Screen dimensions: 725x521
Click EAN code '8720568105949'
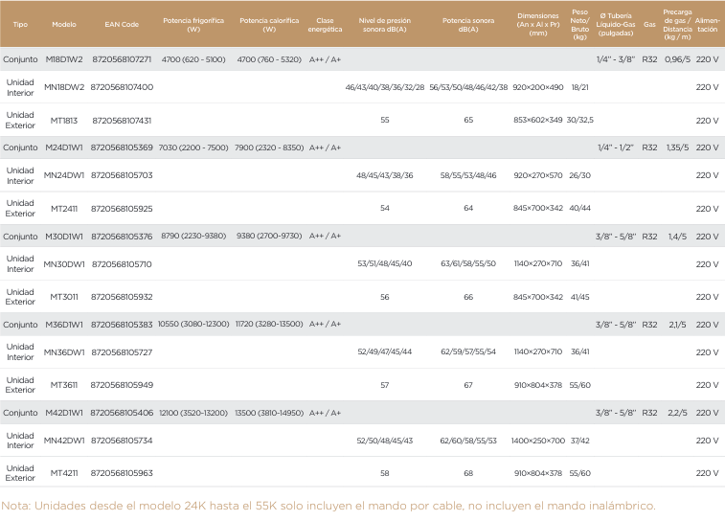click(122, 386)
